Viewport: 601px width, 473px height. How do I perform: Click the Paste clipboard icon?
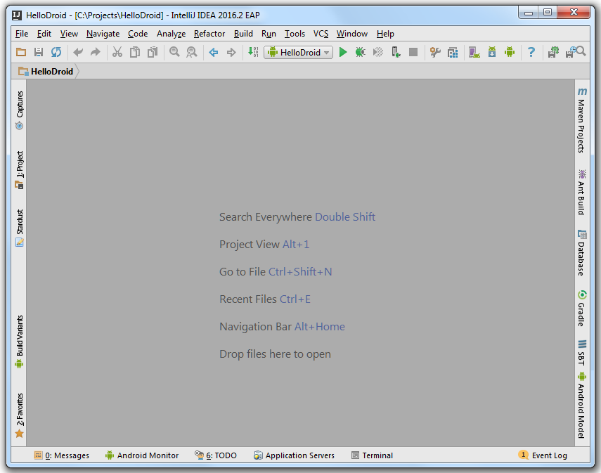point(153,52)
